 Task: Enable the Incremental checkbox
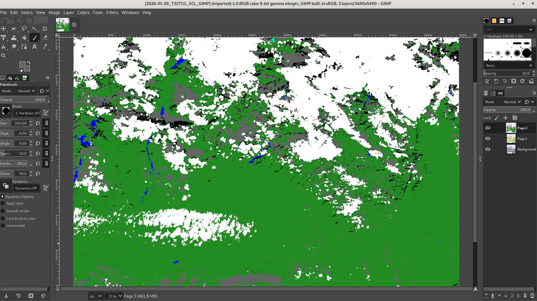point(3,226)
